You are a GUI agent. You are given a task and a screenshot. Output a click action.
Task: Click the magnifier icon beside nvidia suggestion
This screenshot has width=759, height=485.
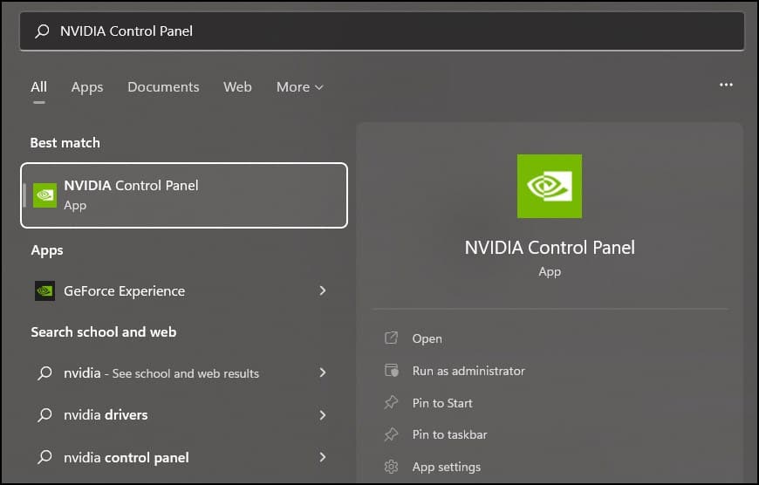(x=44, y=372)
